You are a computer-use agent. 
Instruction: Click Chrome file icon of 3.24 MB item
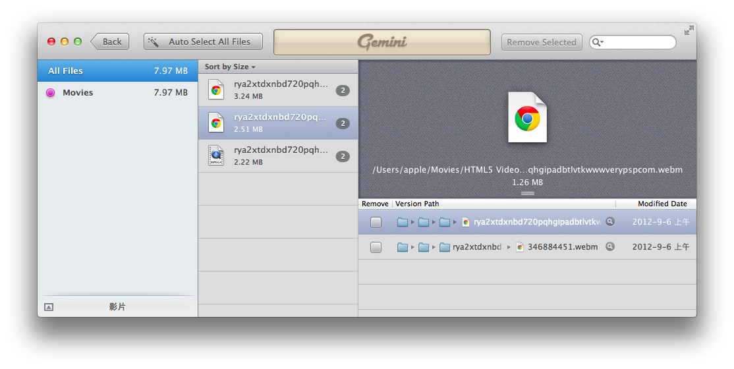pyautogui.click(x=216, y=90)
